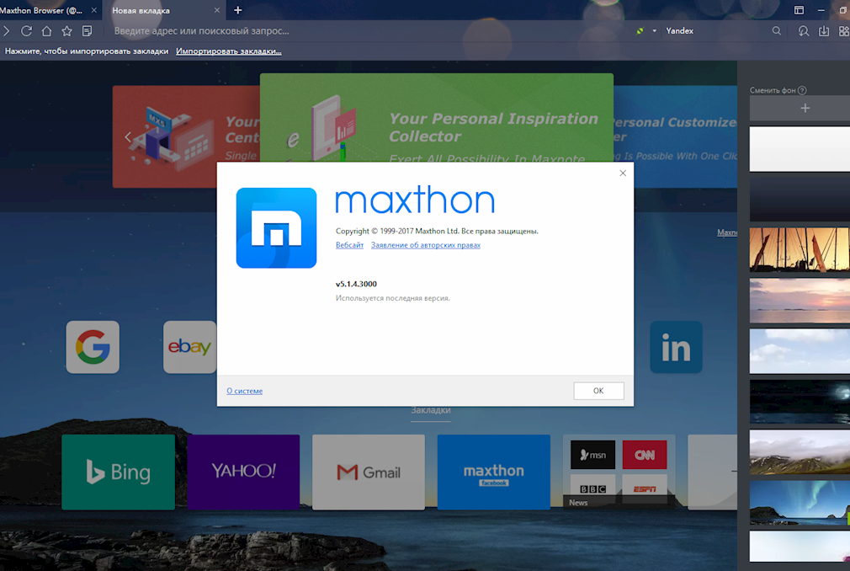Select the blue sky clouds background
This screenshot has height=571, width=850.
coord(800,351)
